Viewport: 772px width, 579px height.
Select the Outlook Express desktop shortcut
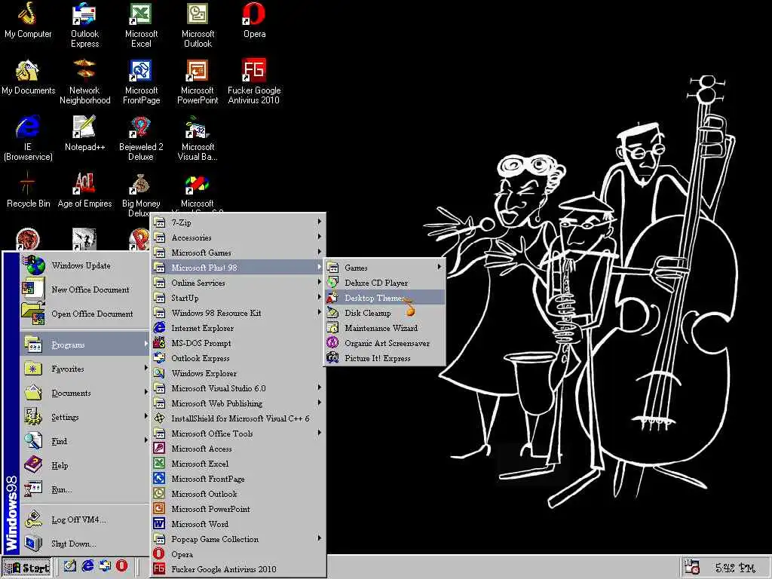coord(84,25)
